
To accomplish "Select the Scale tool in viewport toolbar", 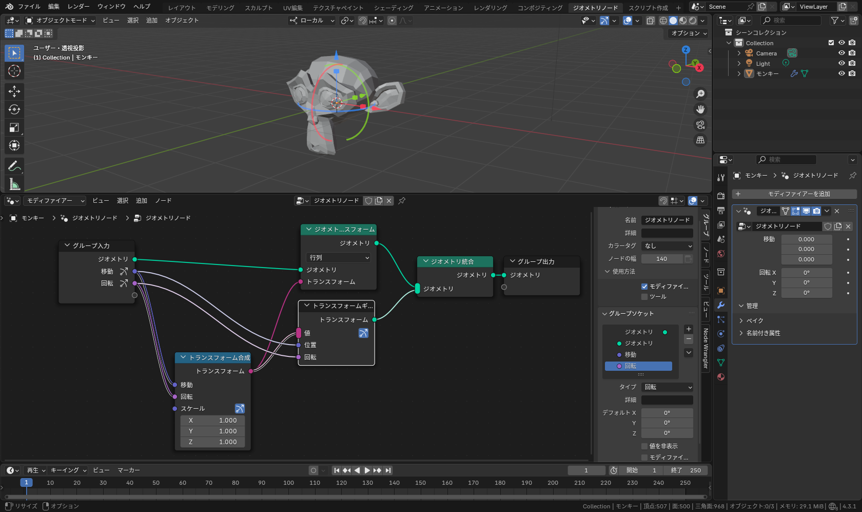I will (x=14, y=127).
